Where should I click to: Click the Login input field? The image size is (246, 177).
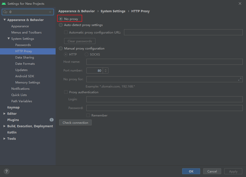pos(164,99)
